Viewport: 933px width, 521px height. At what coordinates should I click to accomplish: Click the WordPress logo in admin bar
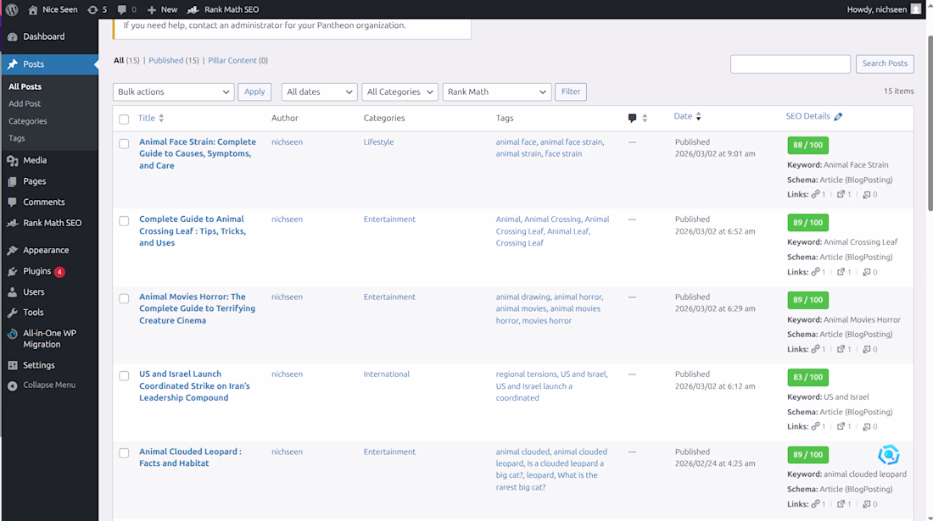click(12, 9)
